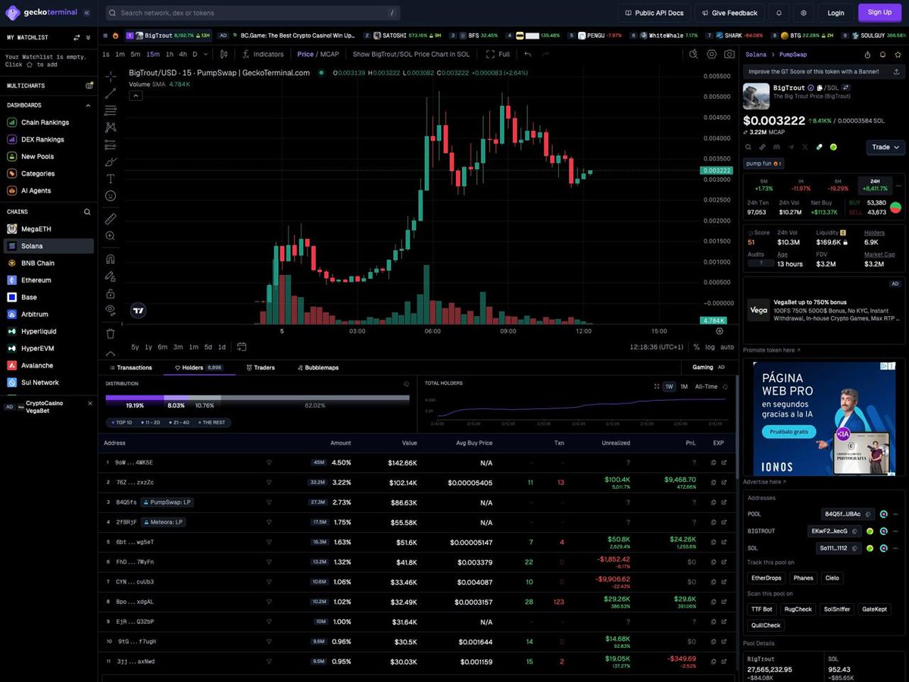The width and height of the screenshot is (909, 682).
Task: Open the Traders tab
Action: point(261,368)
